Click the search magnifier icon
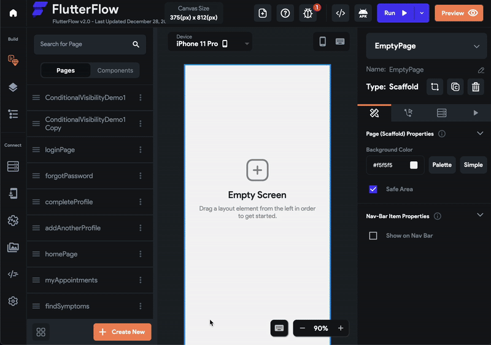This screenshot has width=491, height=345. pos(136,44)
